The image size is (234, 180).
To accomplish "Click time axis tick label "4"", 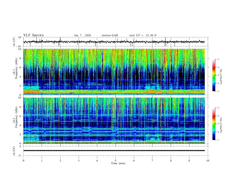I will tap(97, 161).
